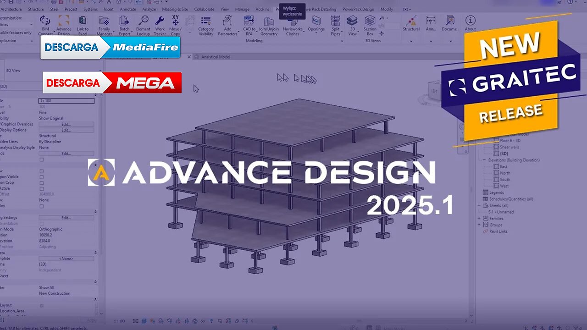Select the West elevation view
This screenshot has height=330, width=587.
tap(504, 186)
